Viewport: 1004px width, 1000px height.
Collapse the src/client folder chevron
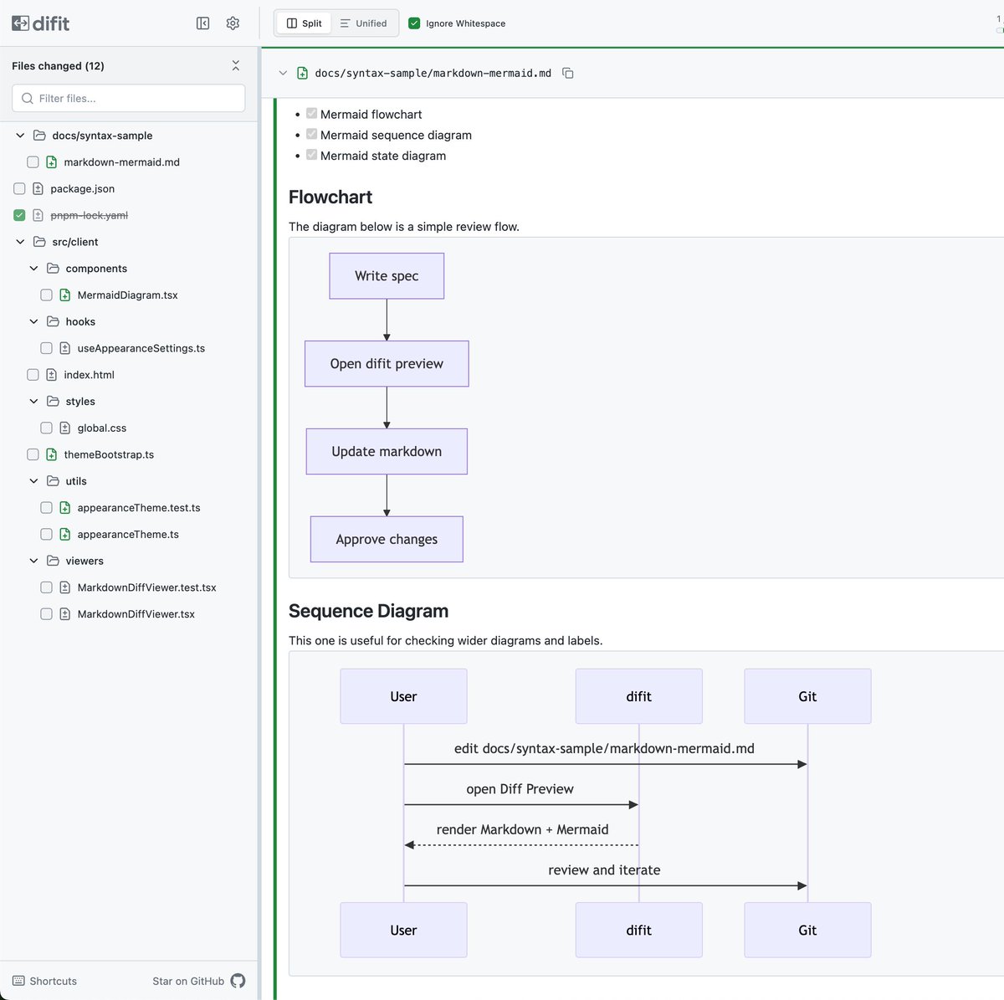(20, 242)
